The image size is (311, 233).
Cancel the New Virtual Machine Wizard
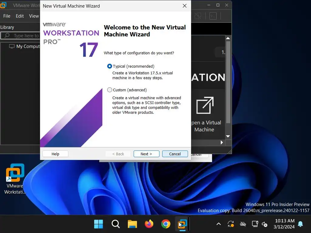(x=175, y=154)
